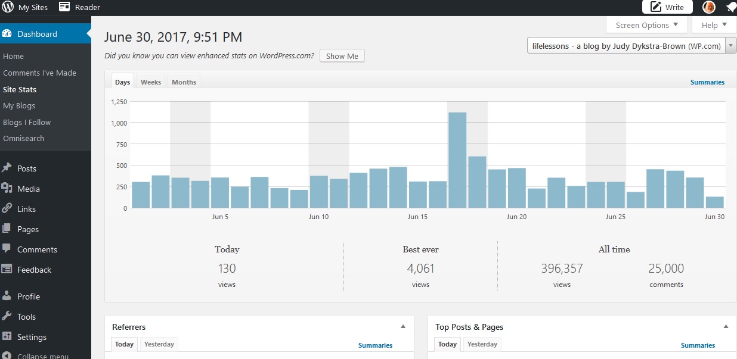Open the Reader icon in top bar

tap(64, 7)
